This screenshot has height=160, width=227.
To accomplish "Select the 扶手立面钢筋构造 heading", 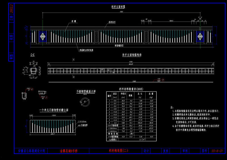I will point(132,55).
